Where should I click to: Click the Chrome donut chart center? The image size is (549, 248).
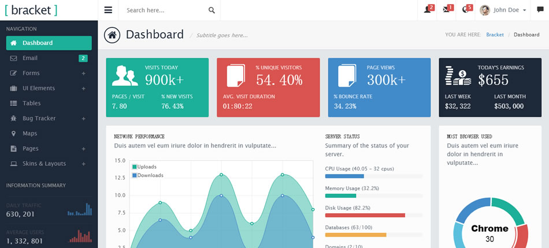point(489,234)
